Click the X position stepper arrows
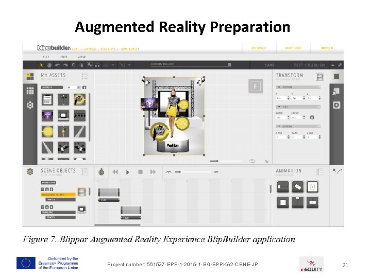 click(288, 98)
